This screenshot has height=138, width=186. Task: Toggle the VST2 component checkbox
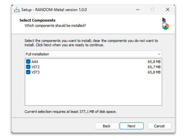[29, 67]
